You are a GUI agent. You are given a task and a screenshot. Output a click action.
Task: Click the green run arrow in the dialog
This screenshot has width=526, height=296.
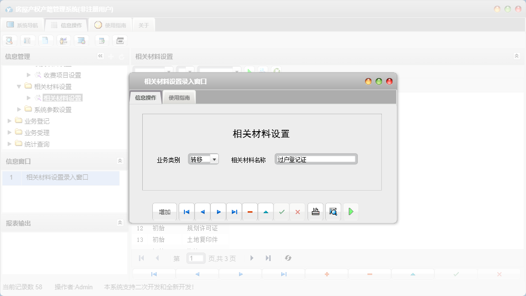pos(351,211)
